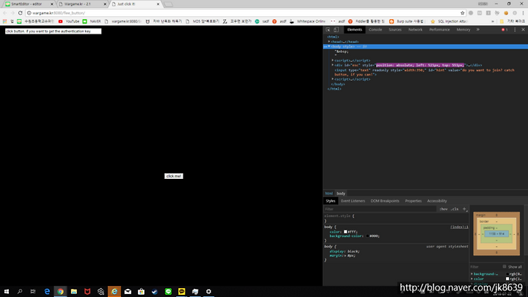Select the body breadcrumb
This screenshot has width=528, height=297.
341,194
